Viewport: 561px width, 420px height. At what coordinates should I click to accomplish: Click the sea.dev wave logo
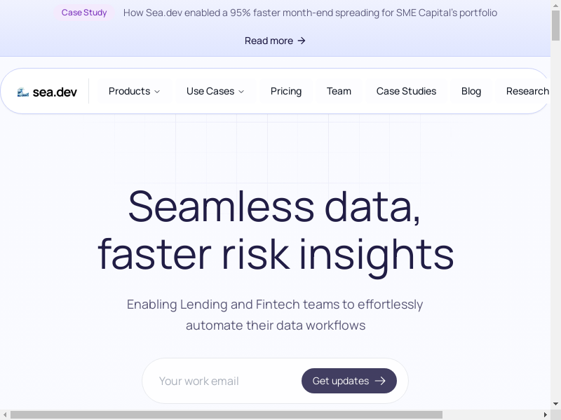click(x=23, y=92)
